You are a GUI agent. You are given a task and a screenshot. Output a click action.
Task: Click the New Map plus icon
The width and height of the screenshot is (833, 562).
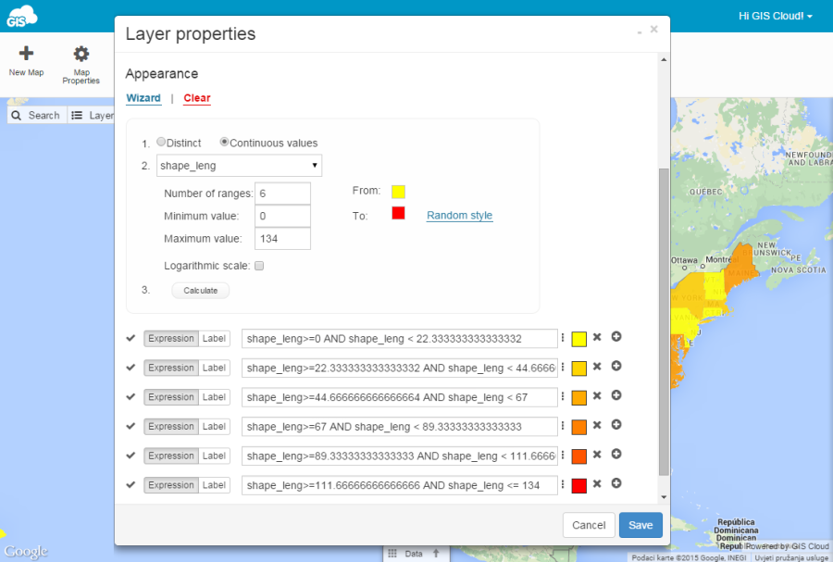pyautogui.click(x=26, y=53)
